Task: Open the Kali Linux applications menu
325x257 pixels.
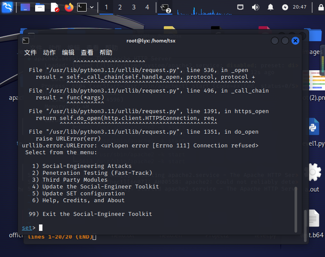Action: point(7,7)
